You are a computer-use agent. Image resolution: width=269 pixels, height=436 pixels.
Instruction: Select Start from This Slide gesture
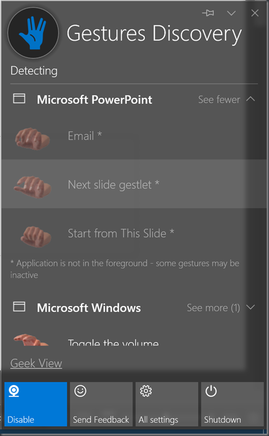pyautogui.click(x=134, y=233)
